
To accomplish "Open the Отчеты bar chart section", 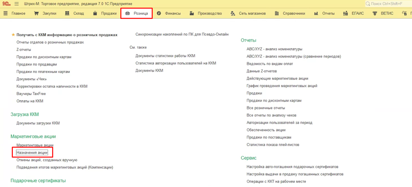I will (x=324, y=13).
